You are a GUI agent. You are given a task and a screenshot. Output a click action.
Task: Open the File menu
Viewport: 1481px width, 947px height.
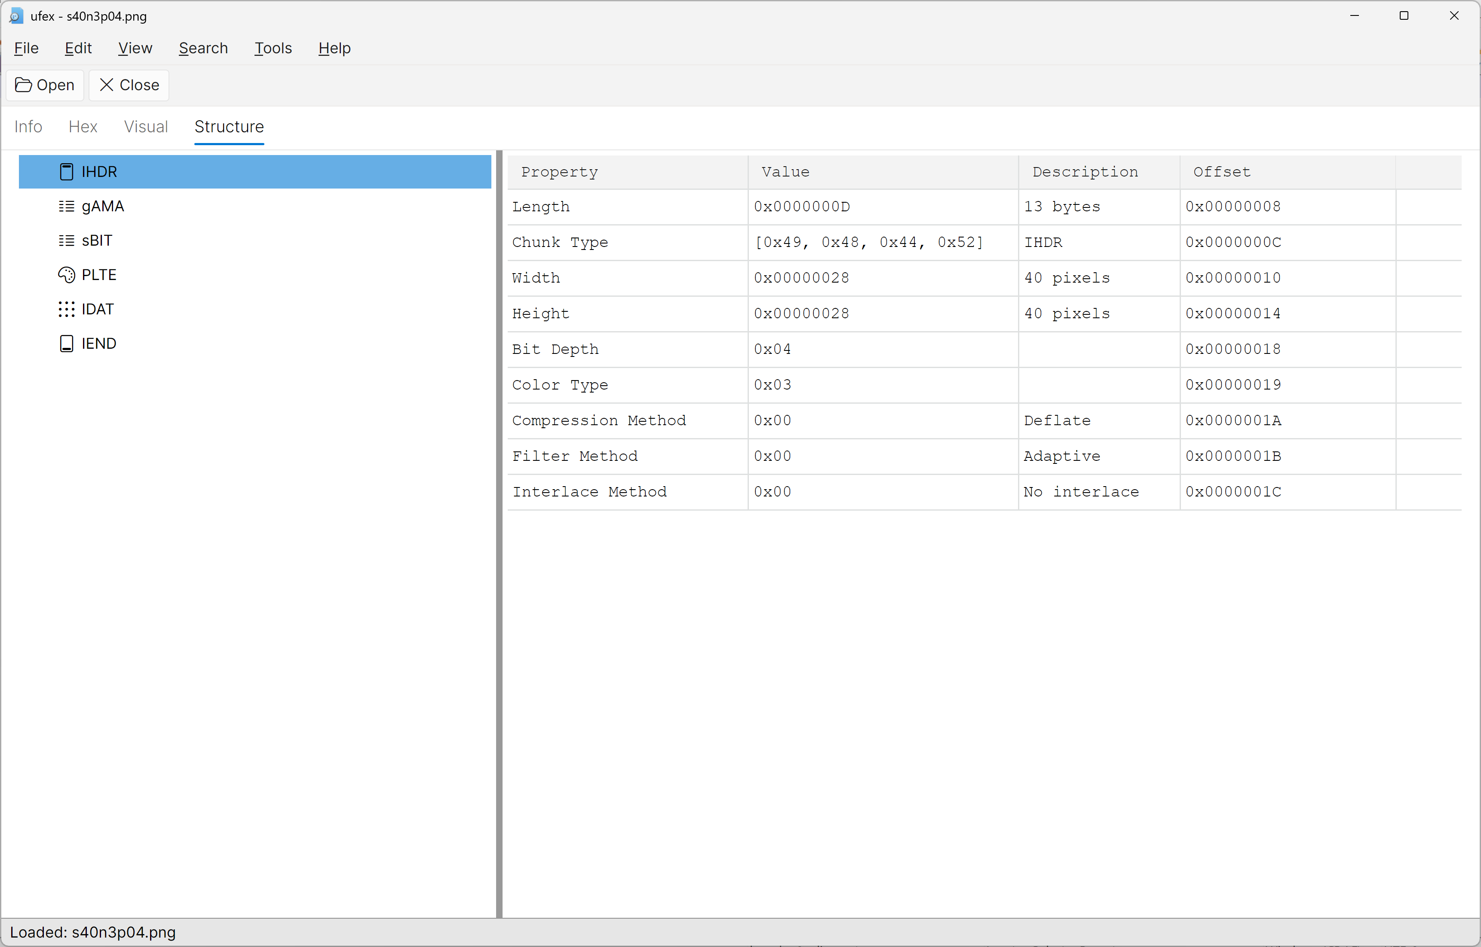27,48
